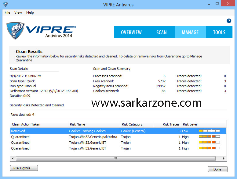
Task: Sort by Risk Traces column header
Action: (x=167, y=124)
